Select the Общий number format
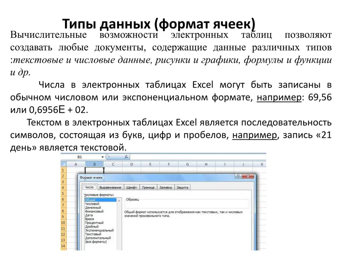Screen dimensions: 342x257 [x=100, y=200]
